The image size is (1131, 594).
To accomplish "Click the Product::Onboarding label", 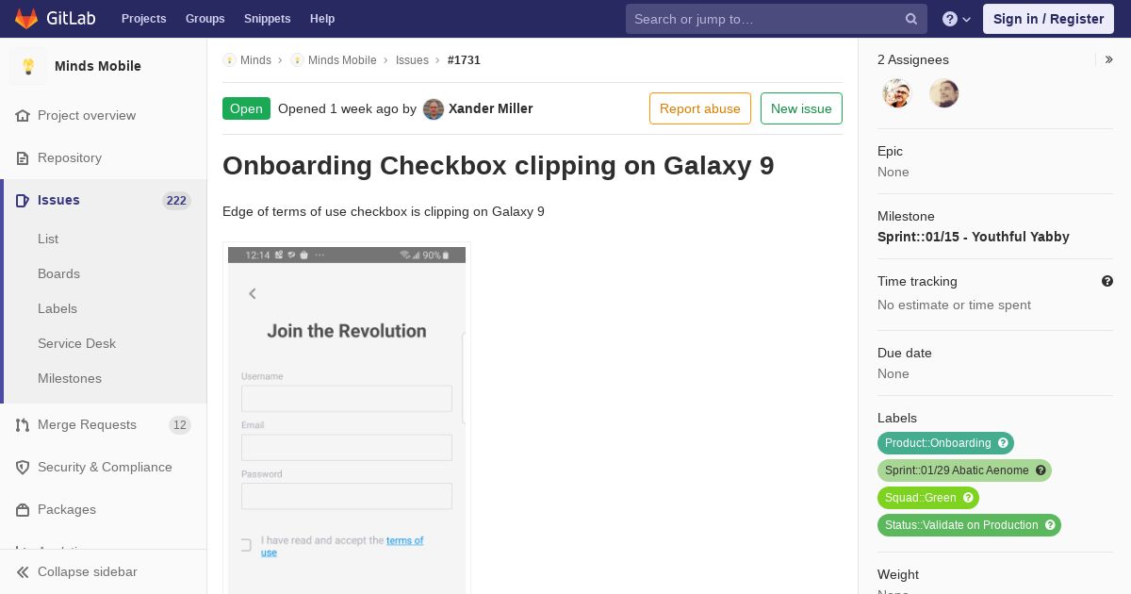I will [x=938, y=443].
